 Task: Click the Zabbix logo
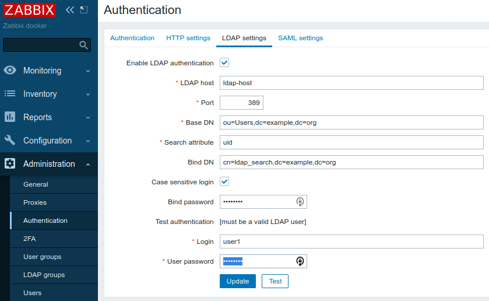coord(29,10)
